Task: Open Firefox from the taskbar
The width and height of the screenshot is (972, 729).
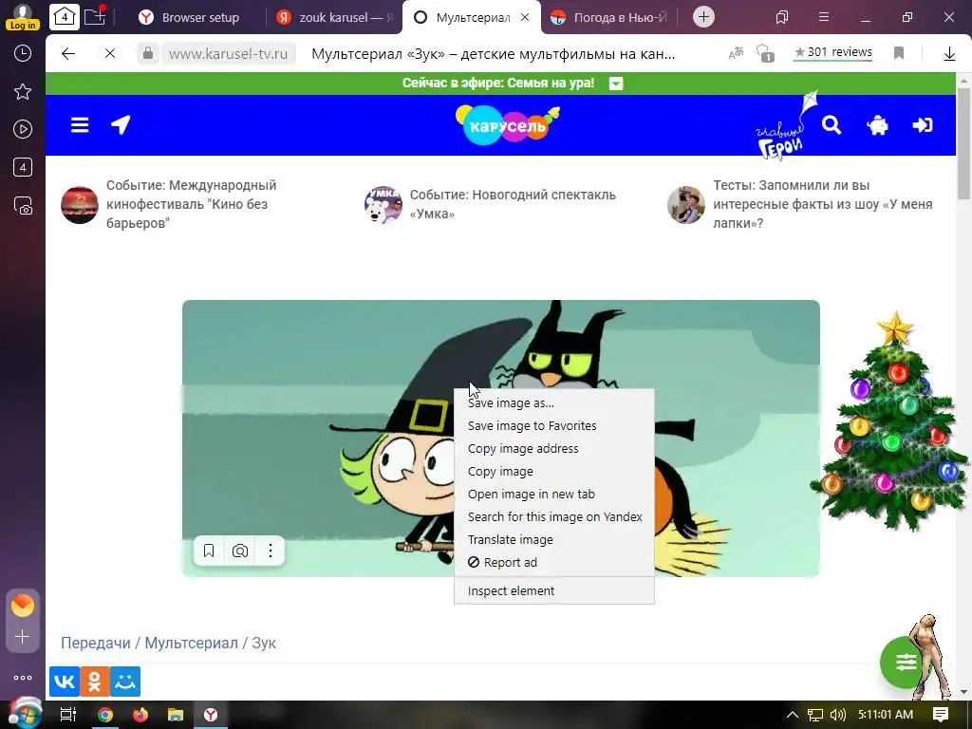Action: point(140,715)
